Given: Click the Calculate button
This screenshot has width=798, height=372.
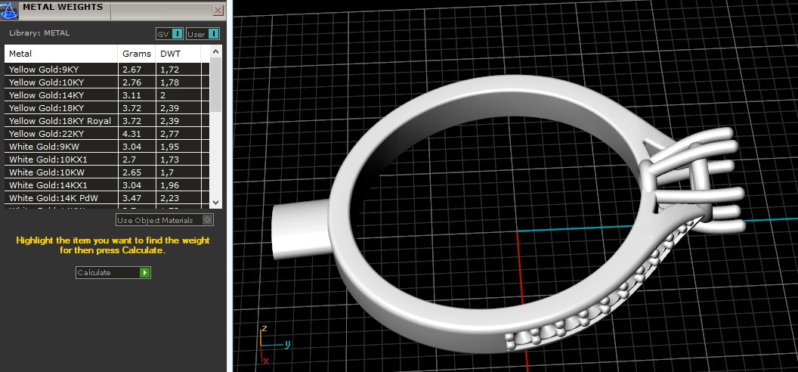Looking at the screenshot, I should pos(113,272).
